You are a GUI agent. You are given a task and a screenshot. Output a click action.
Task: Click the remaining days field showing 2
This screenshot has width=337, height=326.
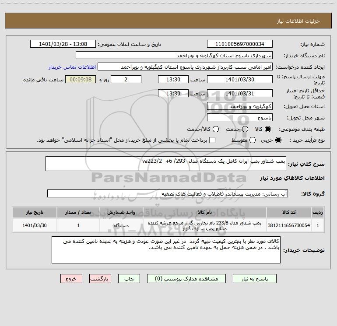point(126,79)
